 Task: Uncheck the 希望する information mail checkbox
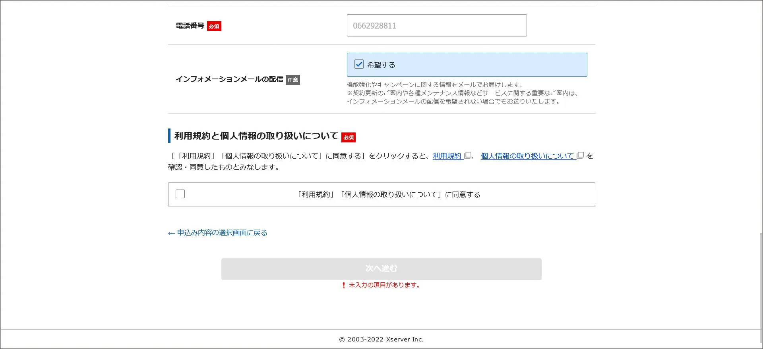pyautogui.click(x=359, y=64)
